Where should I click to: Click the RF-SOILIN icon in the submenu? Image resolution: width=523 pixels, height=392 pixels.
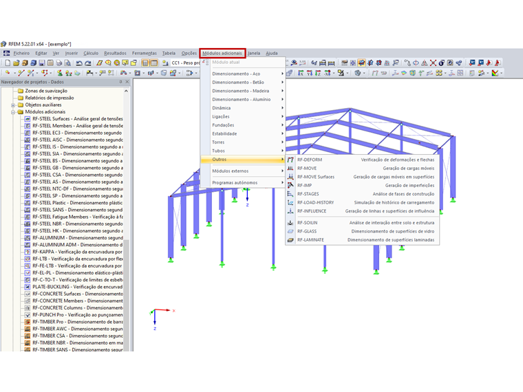tap(290, 223)
